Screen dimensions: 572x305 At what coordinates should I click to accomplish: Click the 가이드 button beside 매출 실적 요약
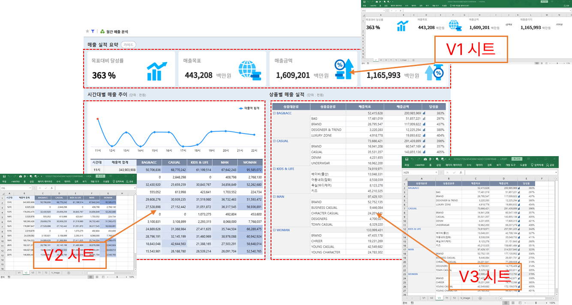(x=128, y=45)
